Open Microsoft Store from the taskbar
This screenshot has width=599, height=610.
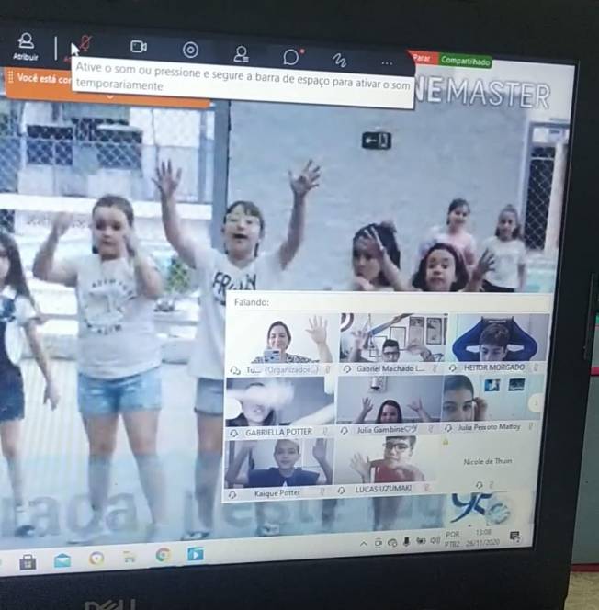click(x=28, y=561)
